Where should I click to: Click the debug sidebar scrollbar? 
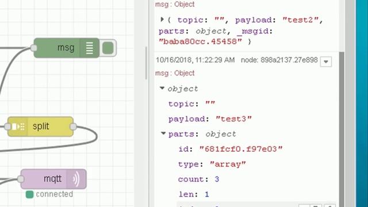point(342,129)
